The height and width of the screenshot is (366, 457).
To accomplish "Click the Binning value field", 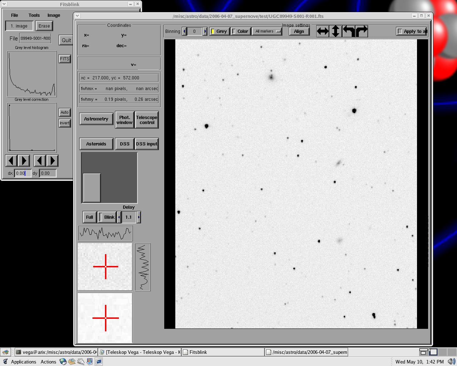I will [x=195, y=31].
